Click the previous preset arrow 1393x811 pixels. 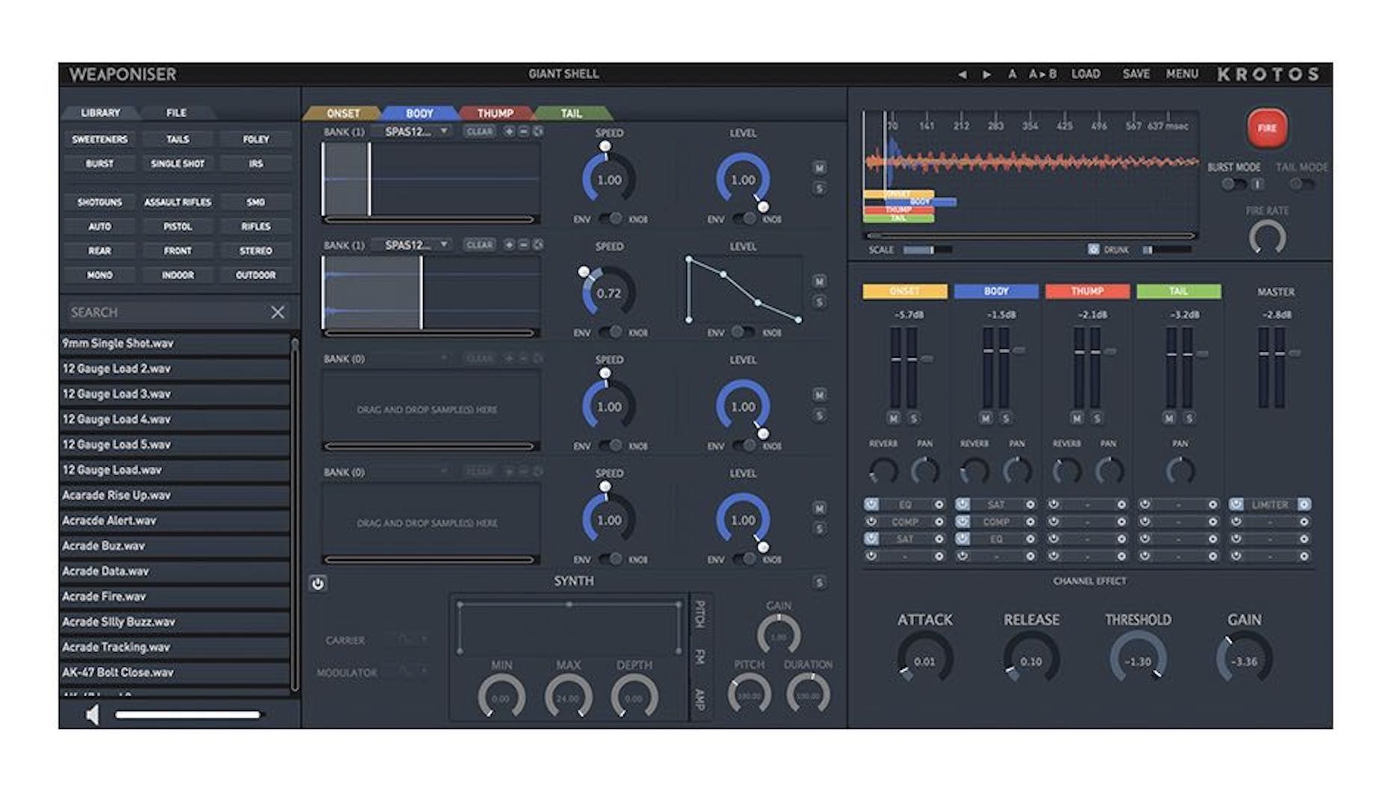pyautogui.click(x=962, y=75)
